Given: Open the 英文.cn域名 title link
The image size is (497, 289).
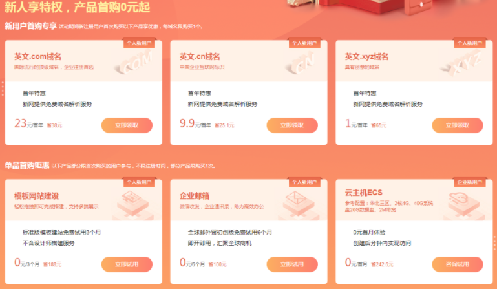Looking at the screenshot, I should point(200,57).
